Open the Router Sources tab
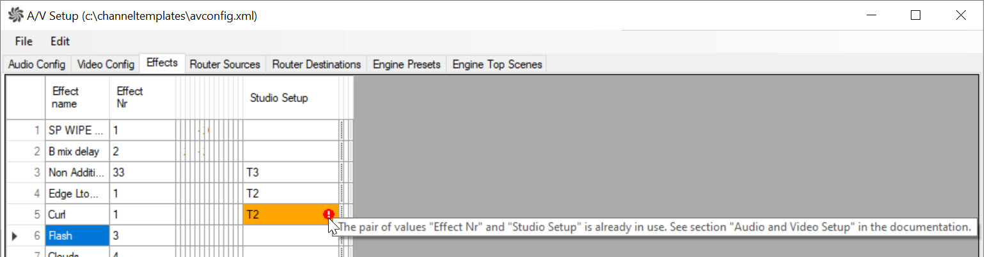985x257 pixels. tap(225, 64)
